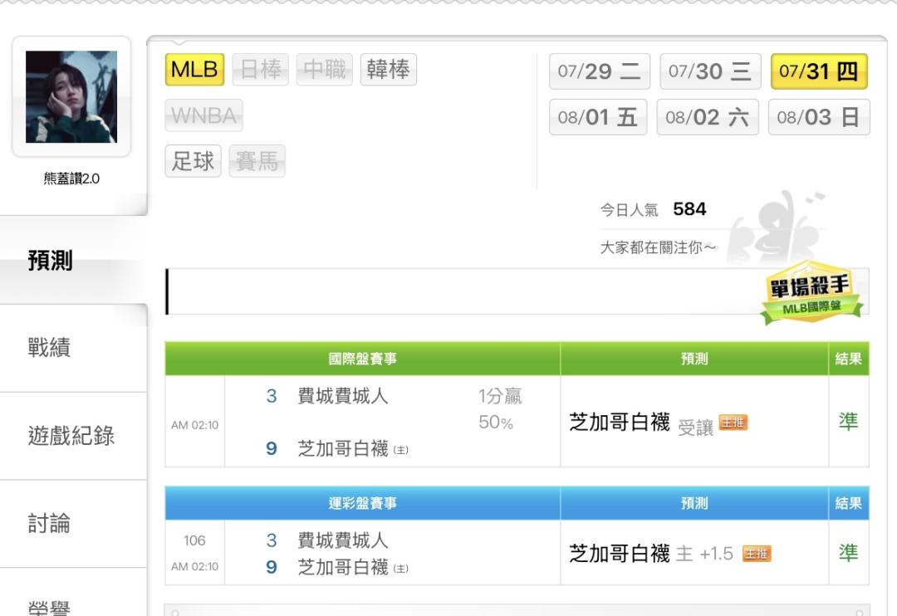Choose the 08/03 日 date button
This screenshot has width=897, height=616.
point(819,117)
